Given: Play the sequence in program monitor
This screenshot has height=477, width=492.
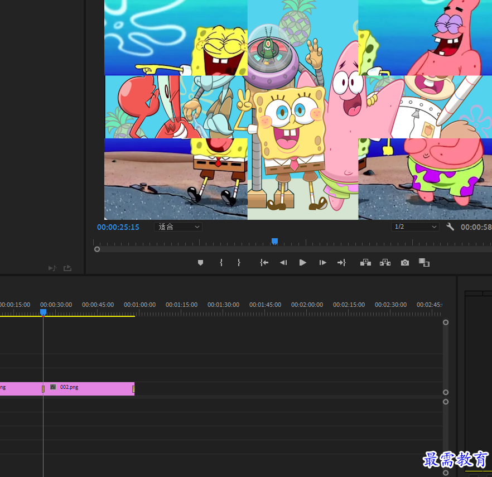Looking at the screenshot, I should tap(303, 263).
